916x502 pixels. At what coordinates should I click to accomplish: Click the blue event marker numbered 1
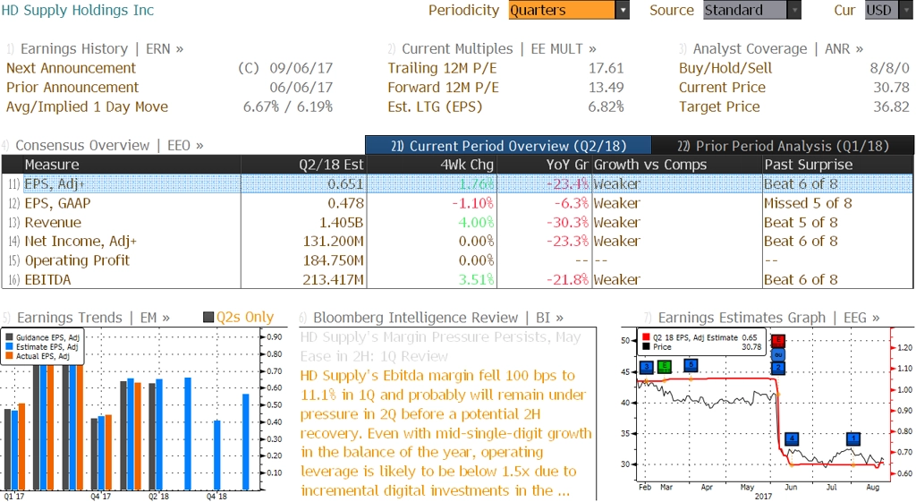point(853,438)
